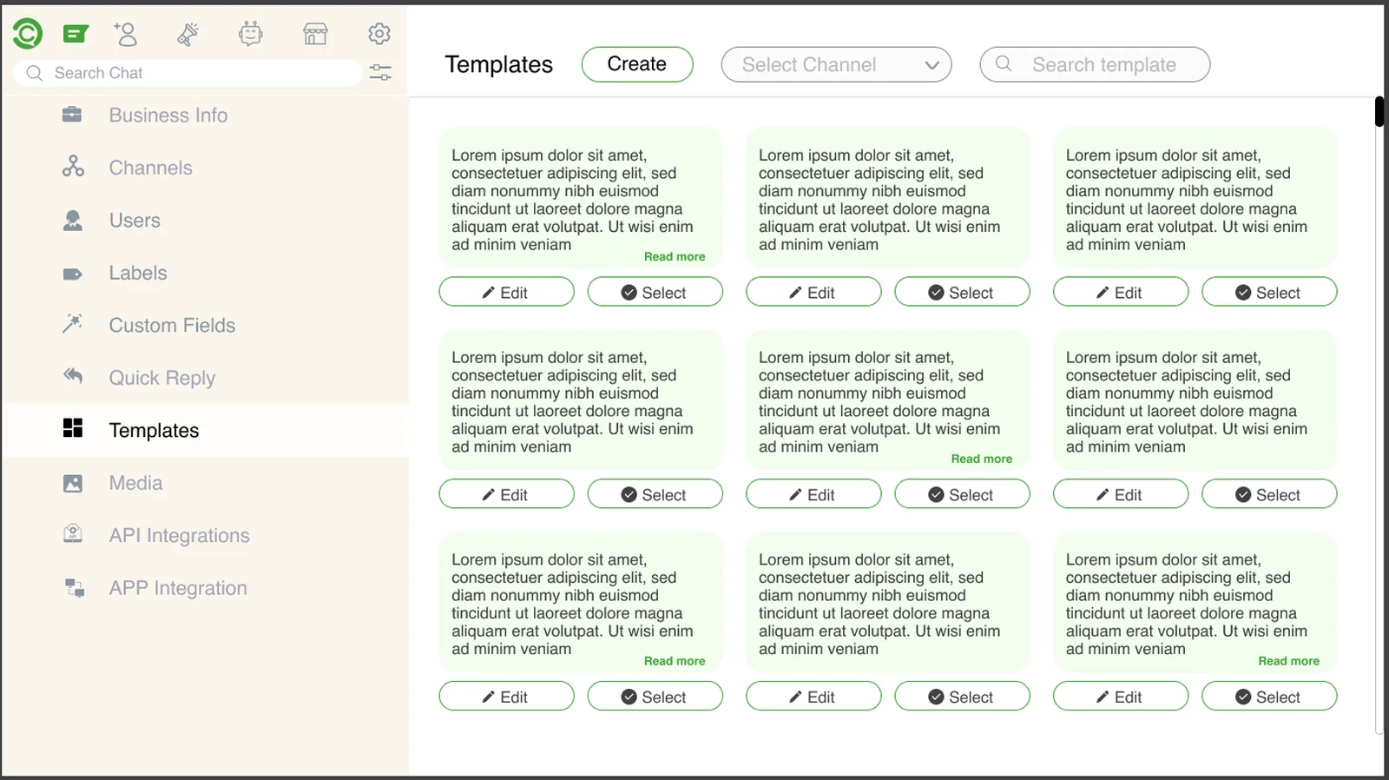Click the Search Chat field
The width and height of the screenshot is (1389, 780).
pyautogui.click(x=188, y=73)
